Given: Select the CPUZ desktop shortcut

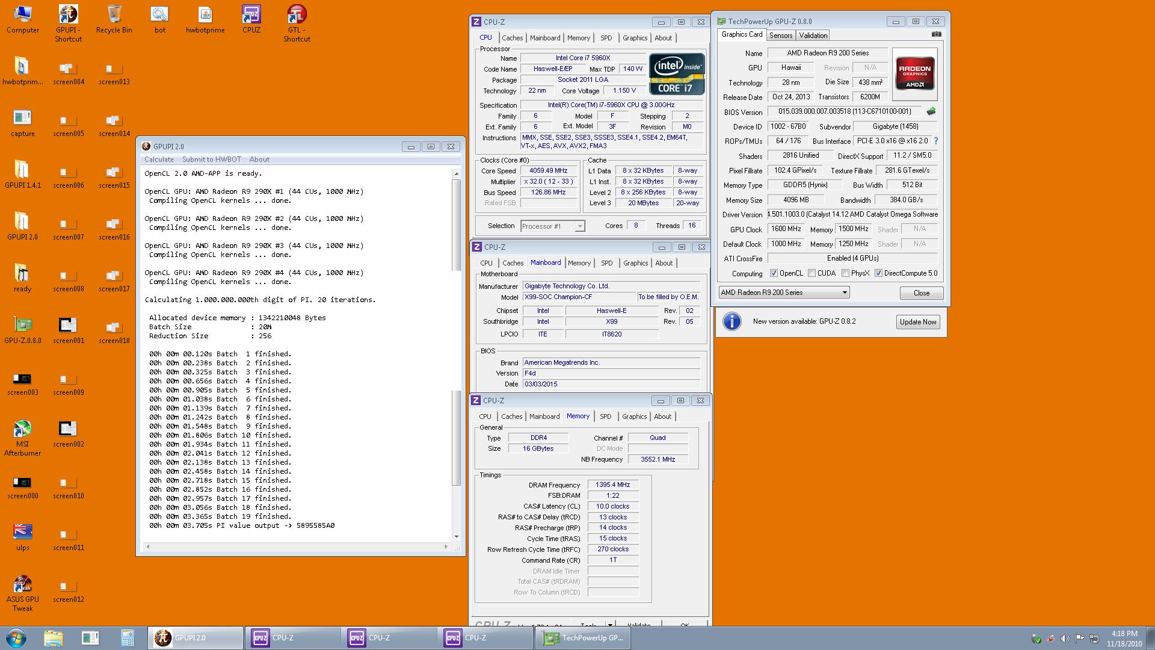Looking at the screenshot, I should [251, 20].
